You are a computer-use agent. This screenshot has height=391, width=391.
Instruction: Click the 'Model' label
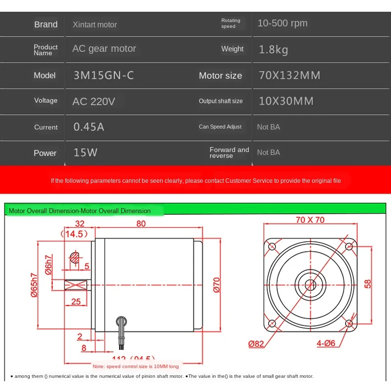[44, 75]
